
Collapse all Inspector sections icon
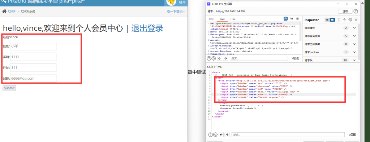pos(344,20)
